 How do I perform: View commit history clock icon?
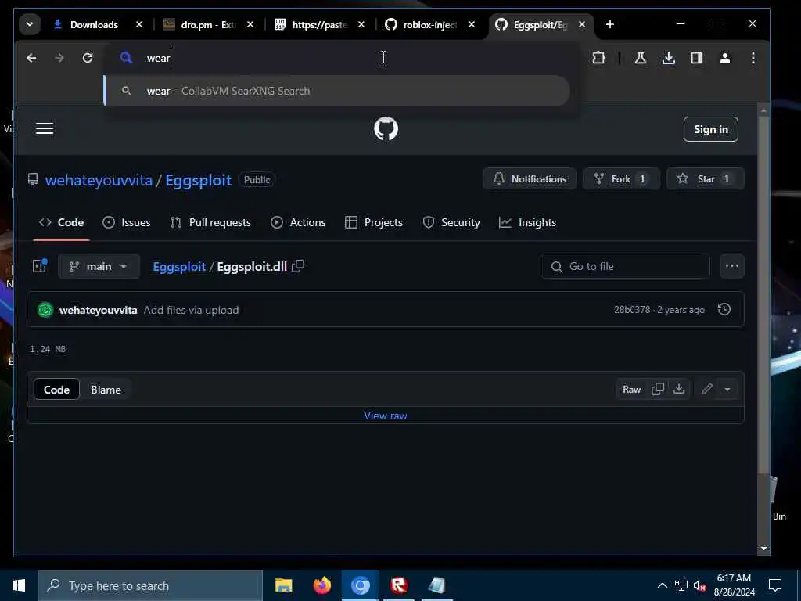pyautogui.click(x=724, y=310)
